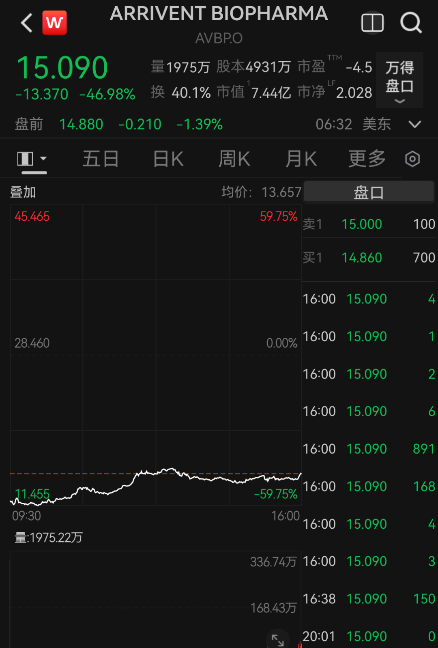Tap the ARRIVENT BIOPHARMA title

coord(219,13)
